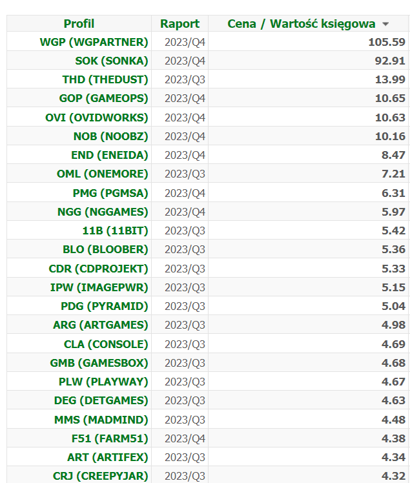Click 2023/Q3 report cell for THEDUST
The width and height of the screenshot is (410, 483).
coord(185,79)
